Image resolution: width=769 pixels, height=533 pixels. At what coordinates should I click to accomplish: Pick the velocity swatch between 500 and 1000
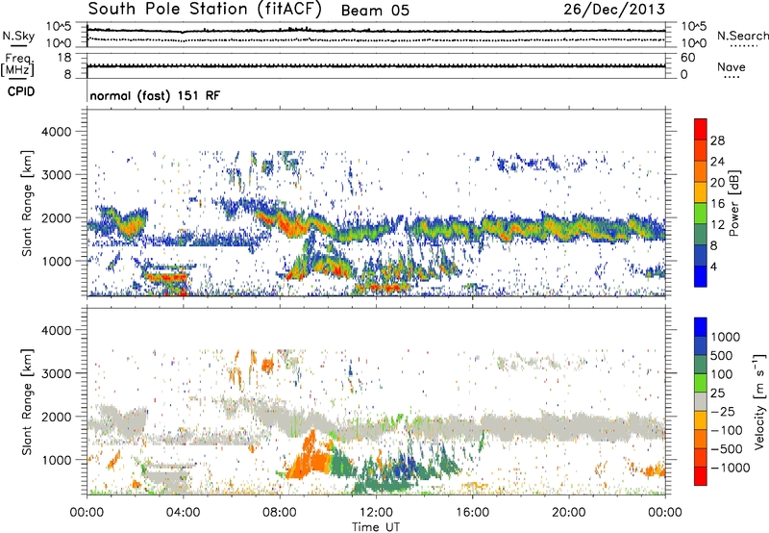point(701,345)
